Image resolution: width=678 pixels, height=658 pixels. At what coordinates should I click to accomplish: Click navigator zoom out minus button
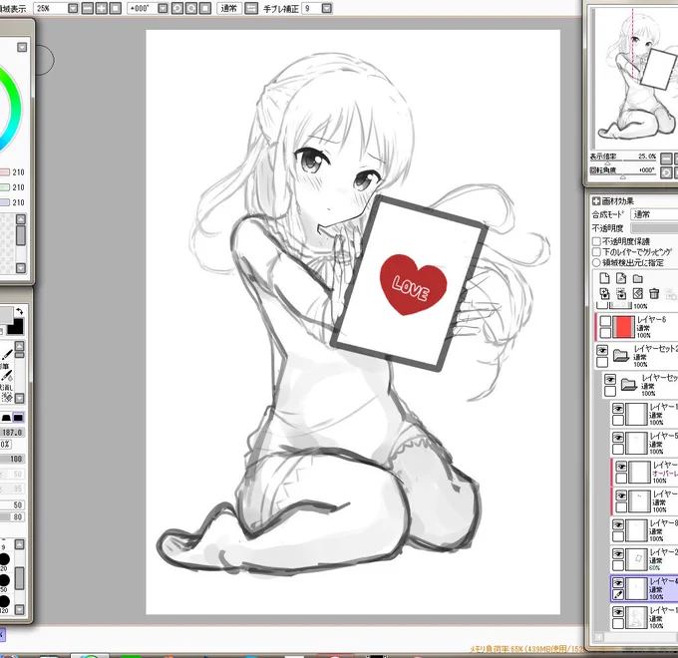[x=666, y=159]
